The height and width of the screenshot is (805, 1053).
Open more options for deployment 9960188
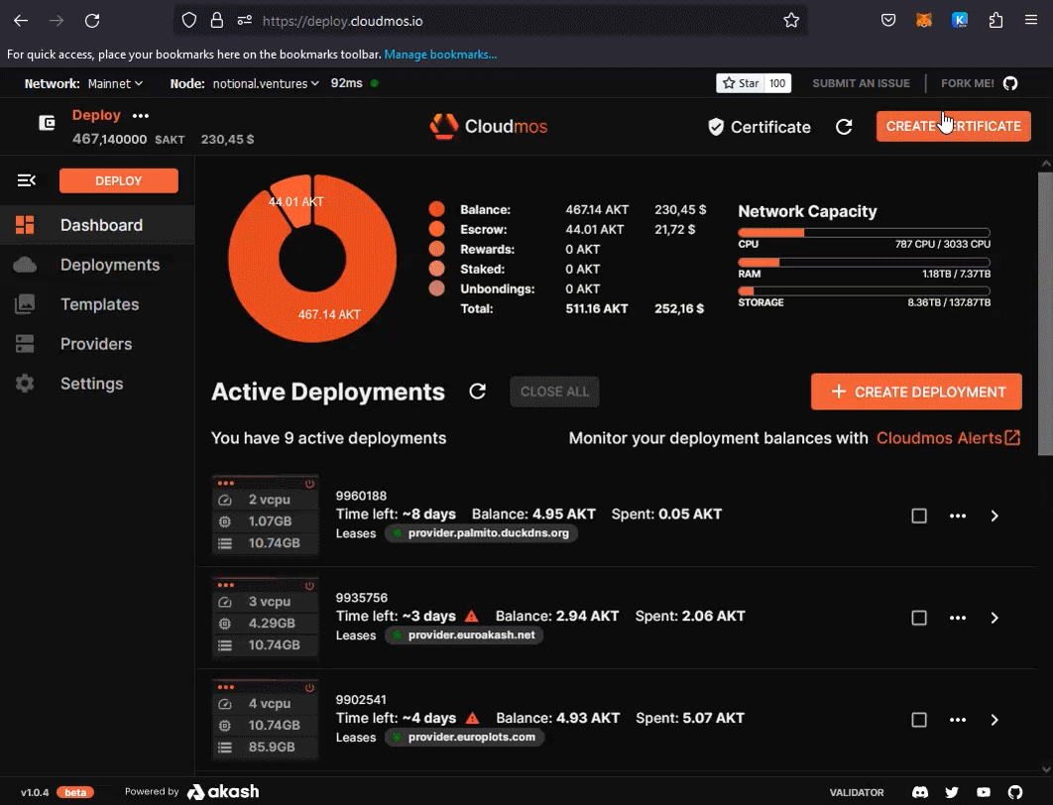[x=957, y=516]
